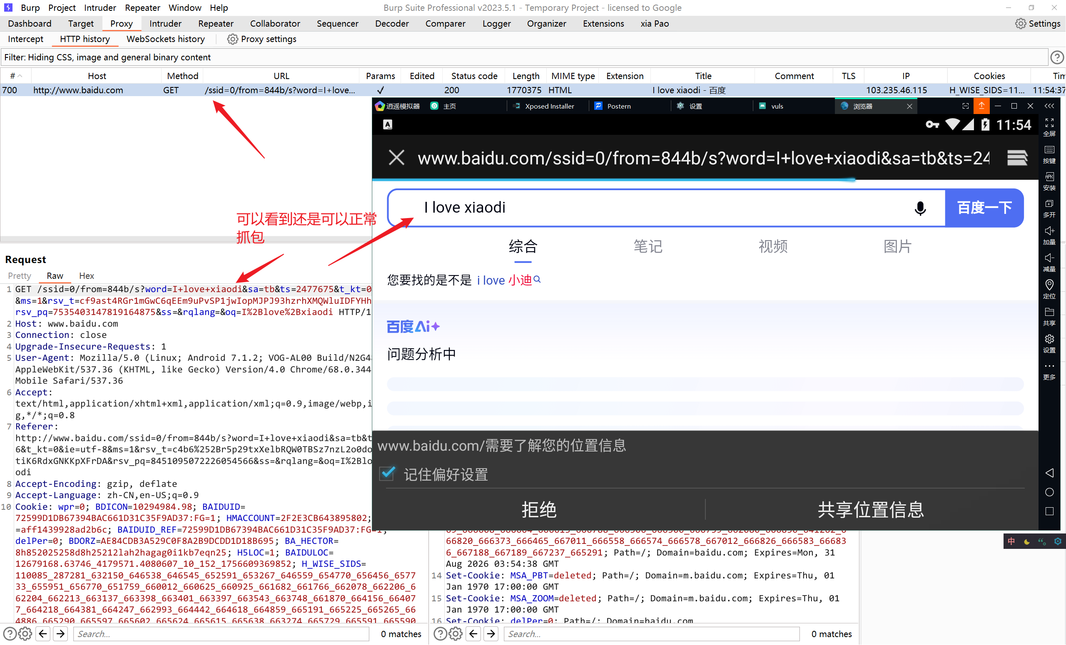Open the Intruder menu in menu bar

tap(100, 7)
